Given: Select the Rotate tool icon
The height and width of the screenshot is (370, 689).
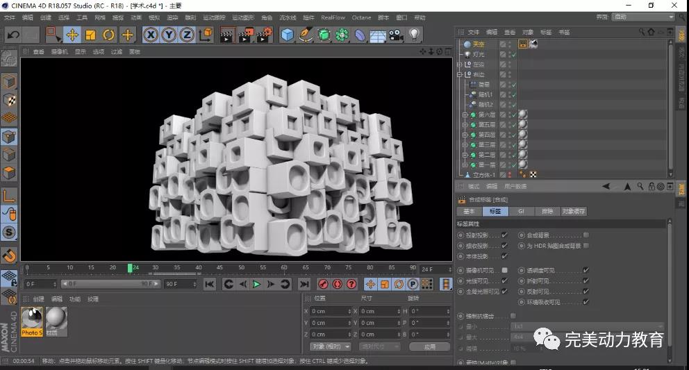Looking at the screenshot, I should pos(108,35).
